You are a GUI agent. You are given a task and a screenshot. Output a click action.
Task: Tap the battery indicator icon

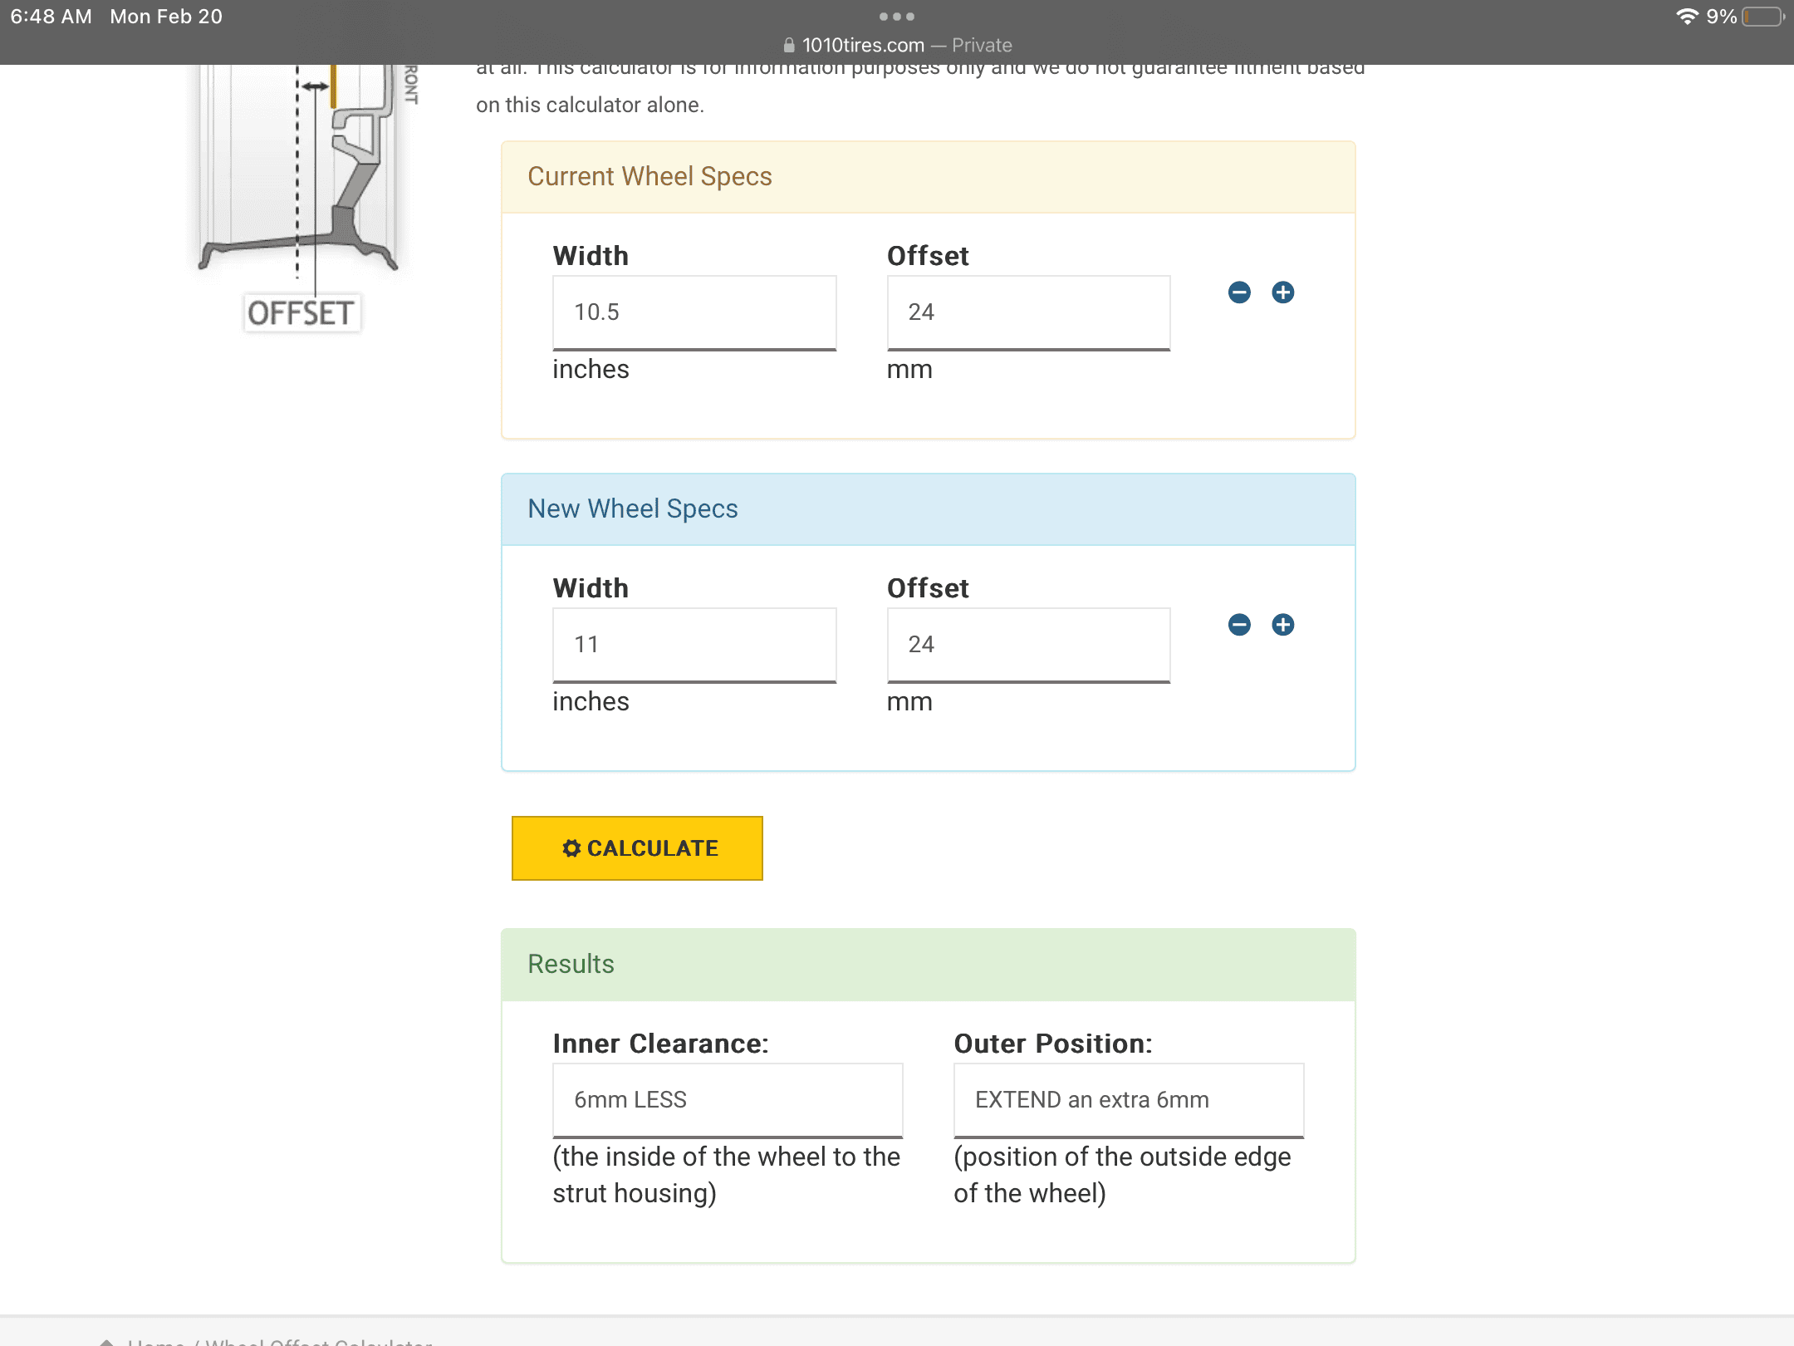pyautogui.click(x=1763, y=17)
